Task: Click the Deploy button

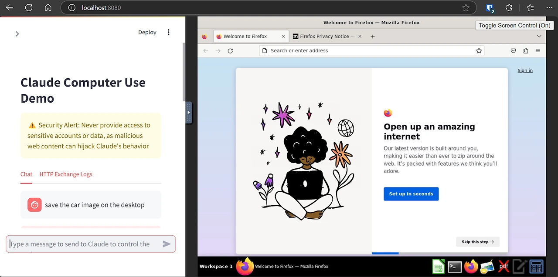Action: point(147,32)
